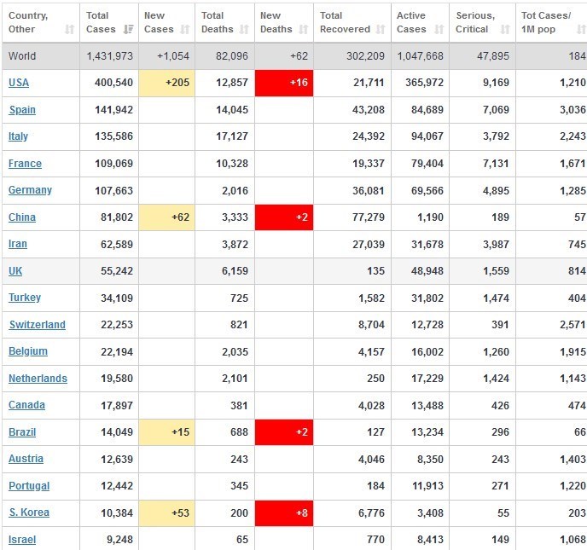This screenshot has height=550, width=587.
Task: Click New Cases column sort icon
Action: pos(186,30)
